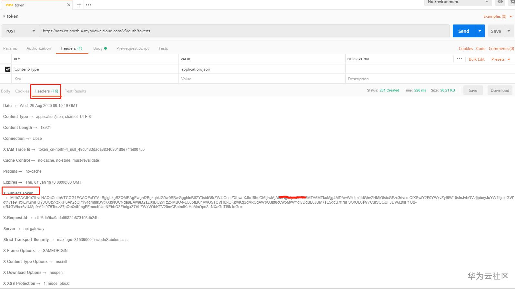
Task: Switch to the Authorization tab
Action: pyautogui.click(x=39, y=48)
